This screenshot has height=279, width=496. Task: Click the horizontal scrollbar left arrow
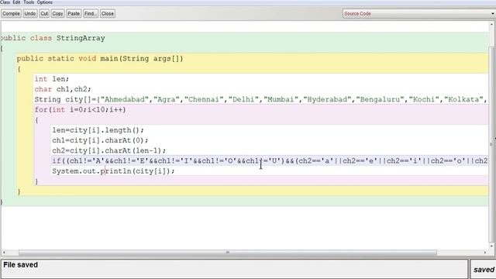click(x=4, y=253)
